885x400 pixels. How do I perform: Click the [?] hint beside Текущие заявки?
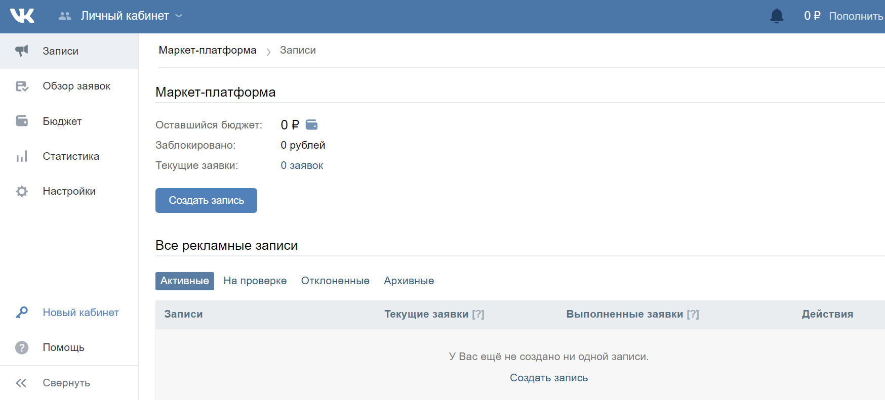(x=478, y=314)
